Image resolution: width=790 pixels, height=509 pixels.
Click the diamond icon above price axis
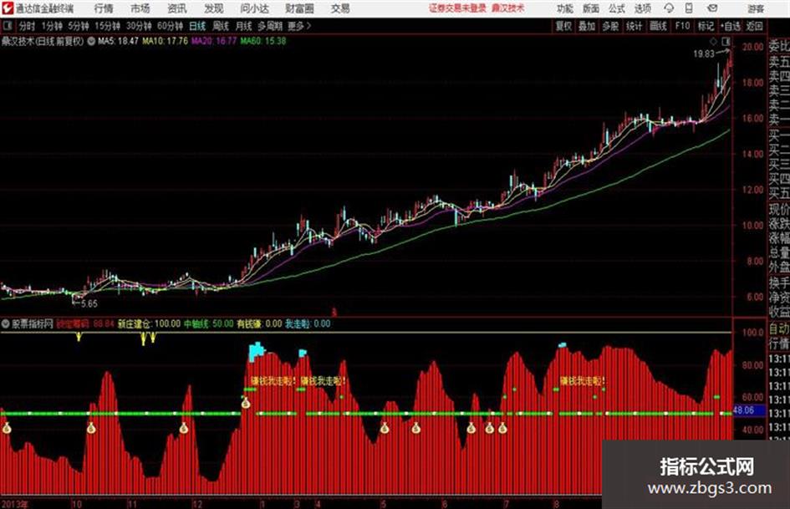pyautogui.click(x=713, y=41)
